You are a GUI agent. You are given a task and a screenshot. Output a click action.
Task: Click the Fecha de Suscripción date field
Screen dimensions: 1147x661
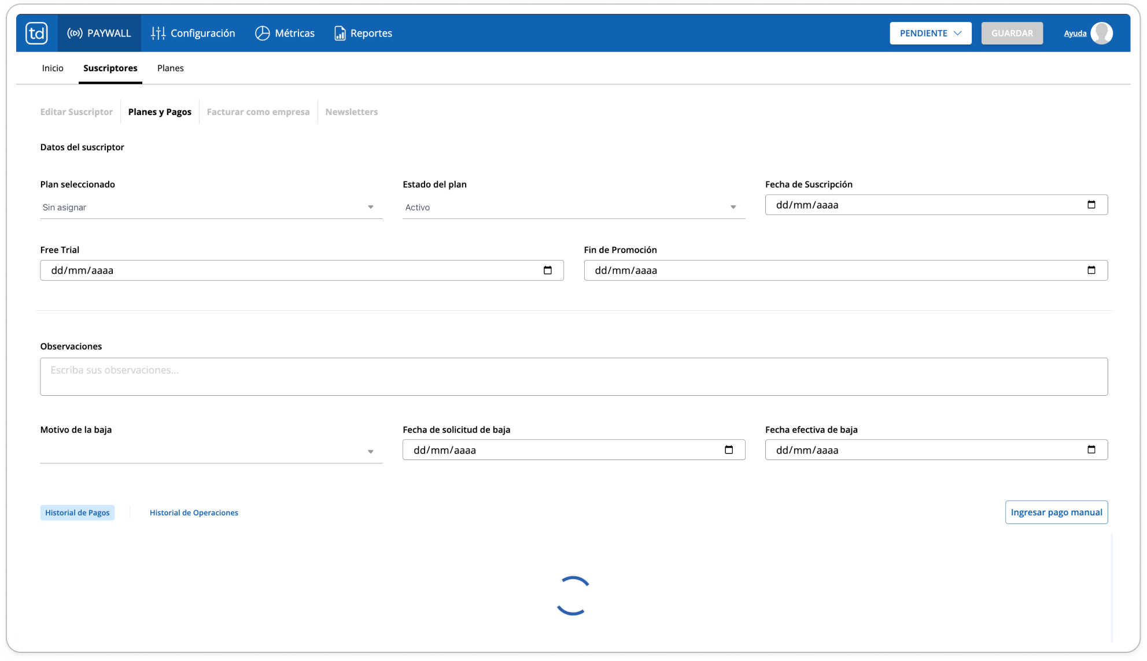click(936, 205)
